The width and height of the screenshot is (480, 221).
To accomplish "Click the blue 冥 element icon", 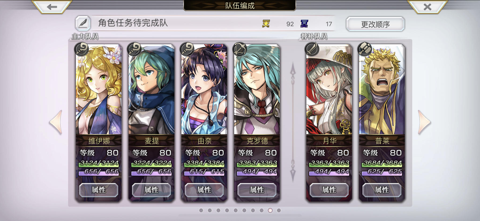I will pos(304,24).
